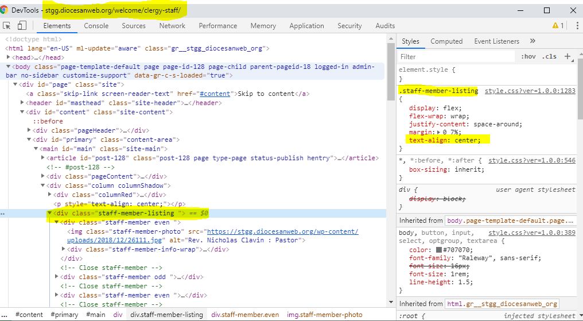Collapse the staff-member-listing div node
Image resolution: width=583 pixels, height=321 pixels.
(49, 214)
